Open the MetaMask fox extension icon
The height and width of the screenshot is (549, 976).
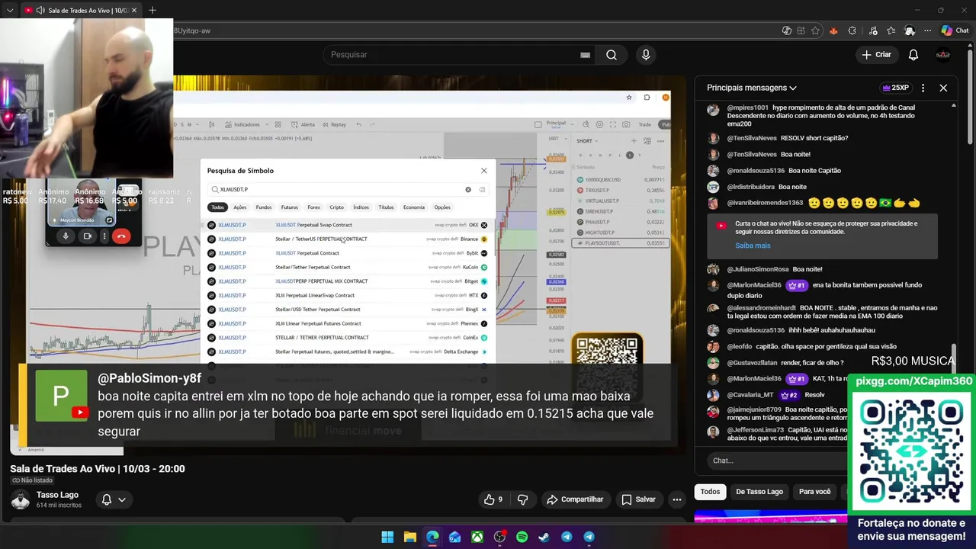coord(833,30)
